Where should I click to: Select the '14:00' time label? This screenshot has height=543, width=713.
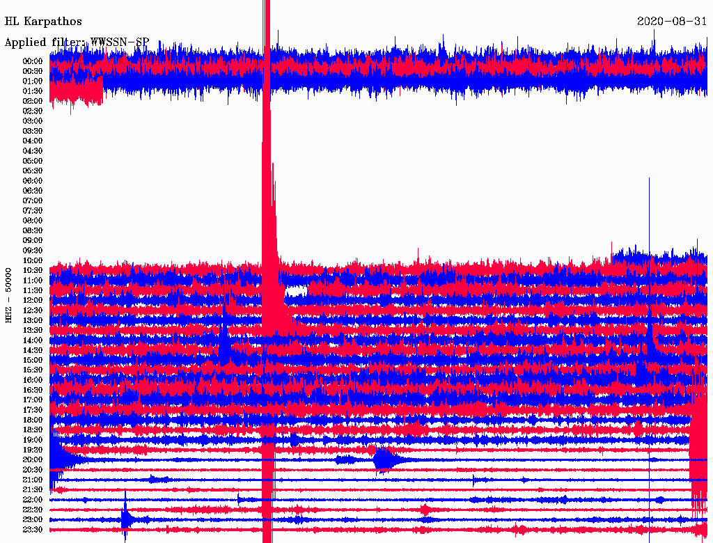(33, 340)
